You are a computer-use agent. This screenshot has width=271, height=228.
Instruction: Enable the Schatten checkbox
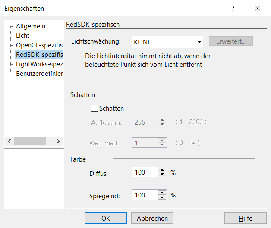(x=95, y=108)
